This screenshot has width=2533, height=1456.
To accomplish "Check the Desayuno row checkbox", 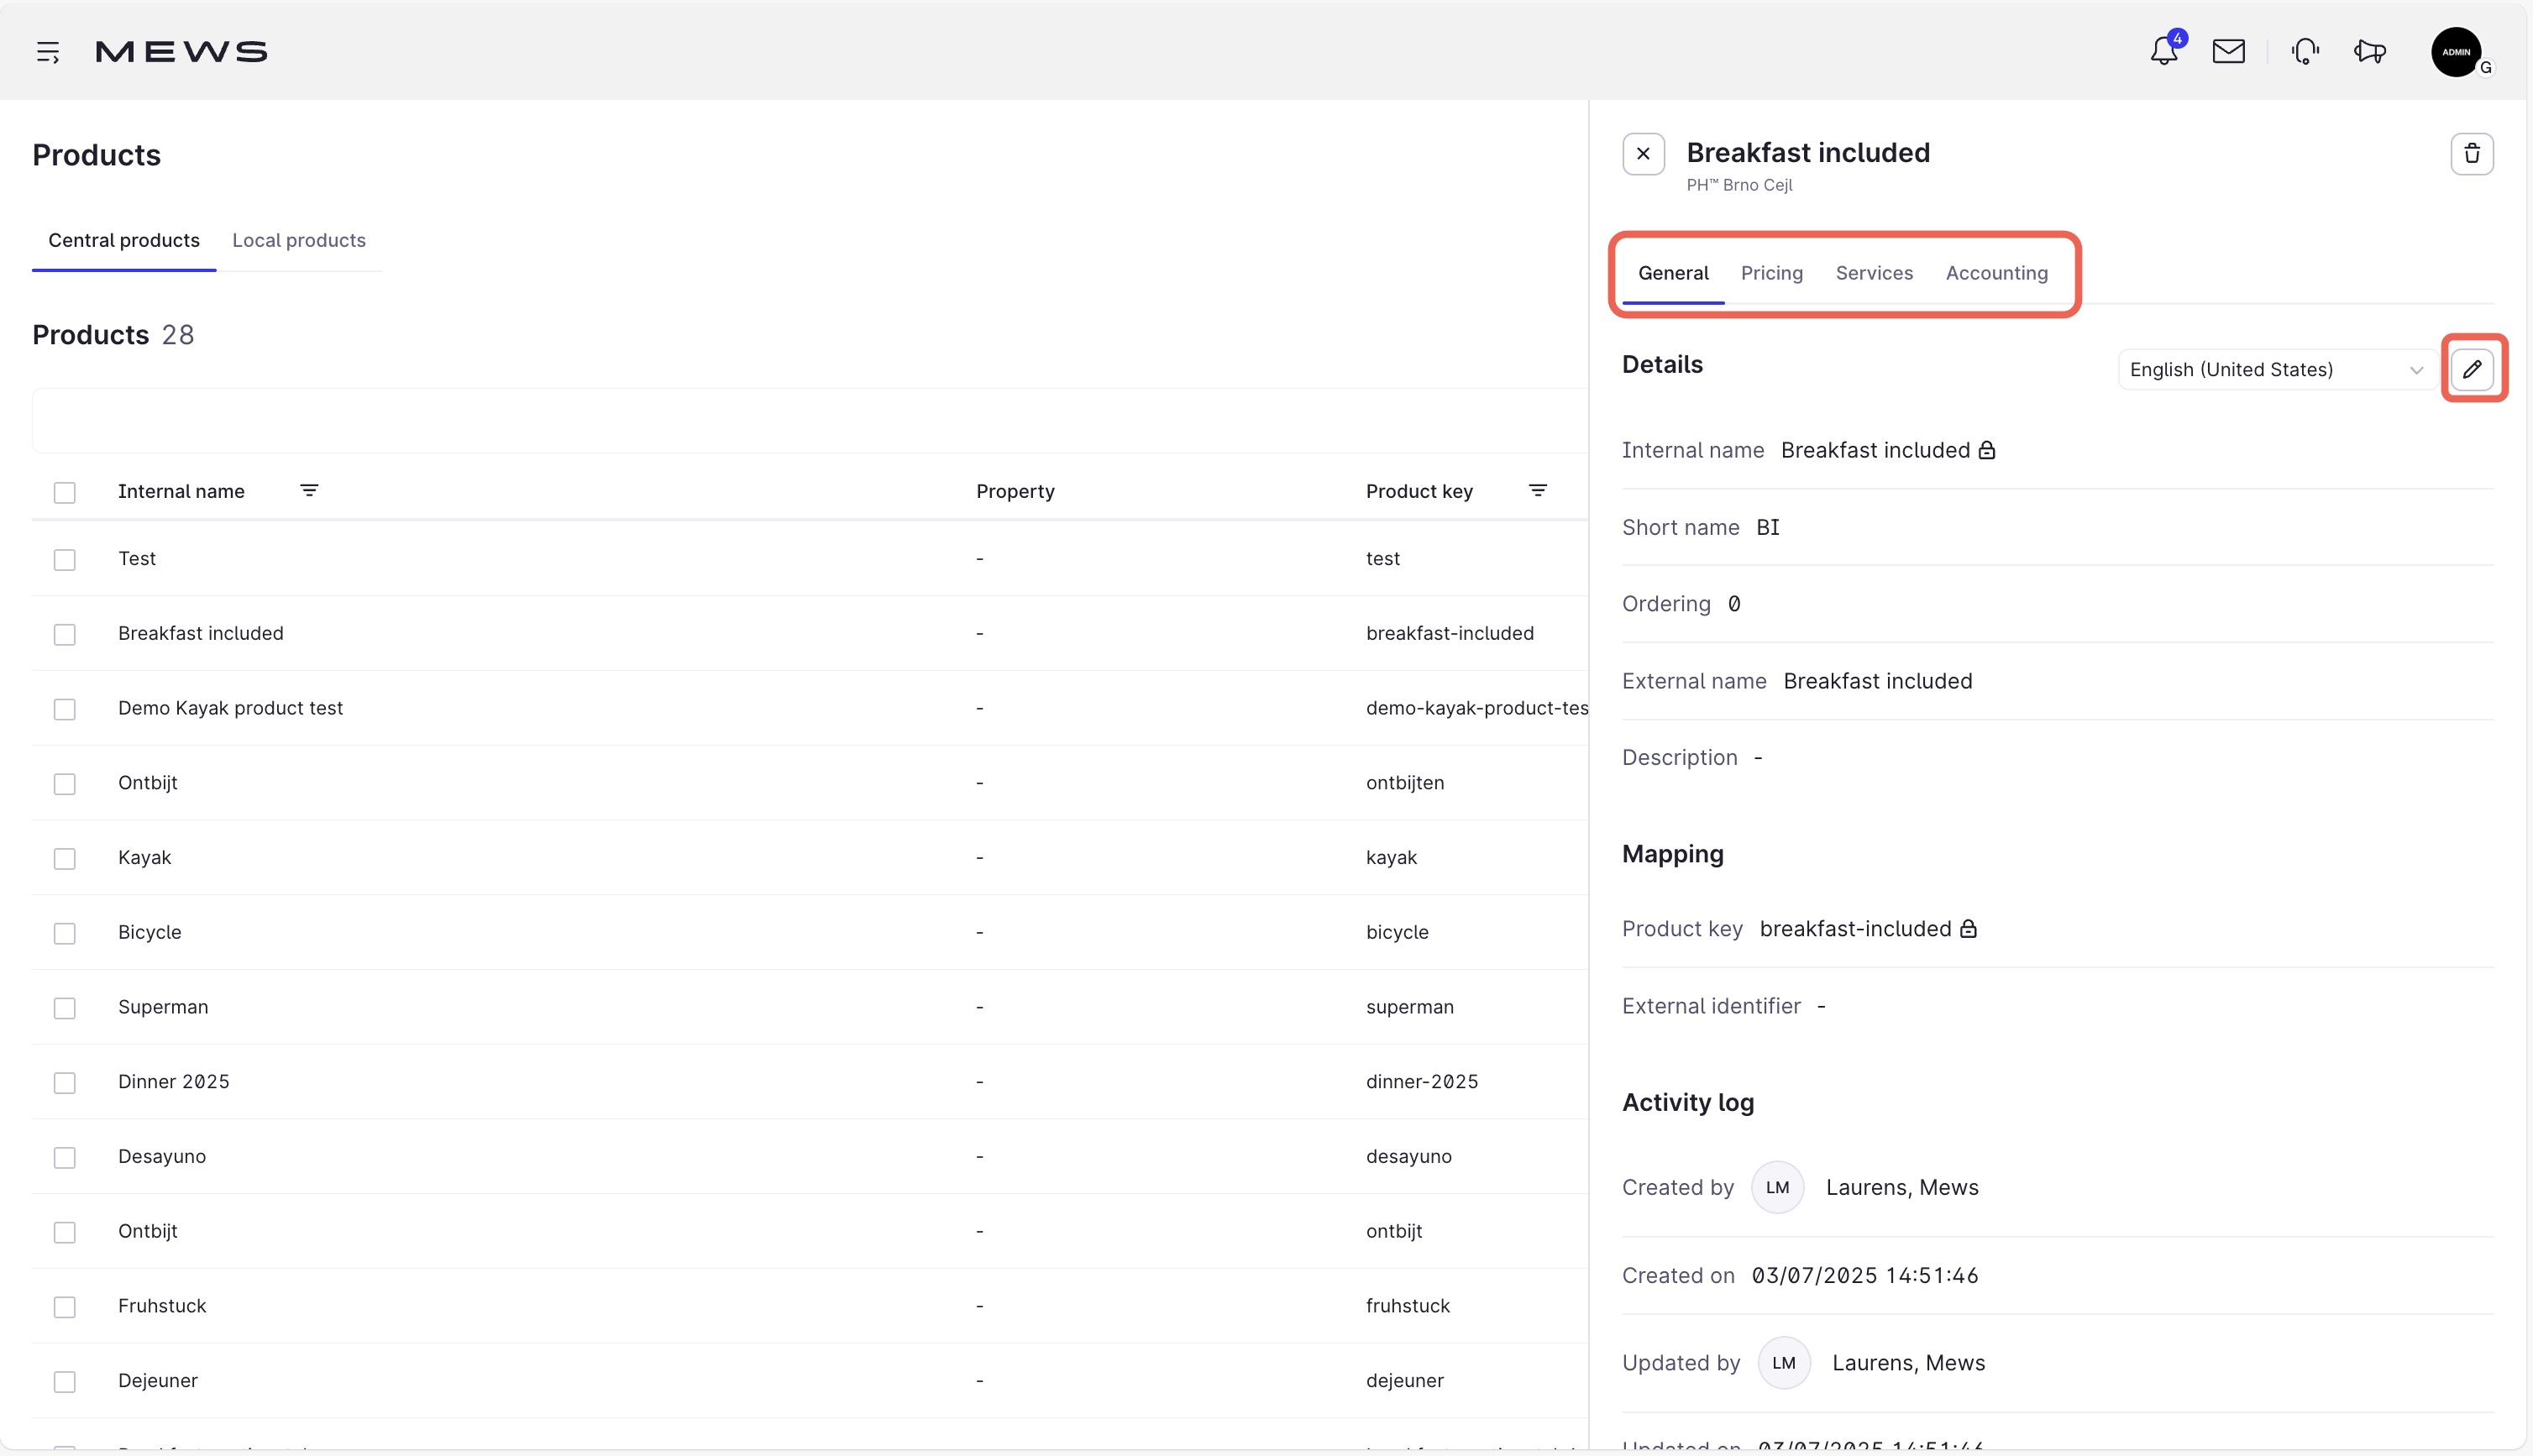I will pyautogui.click(x=65, y=1157).
